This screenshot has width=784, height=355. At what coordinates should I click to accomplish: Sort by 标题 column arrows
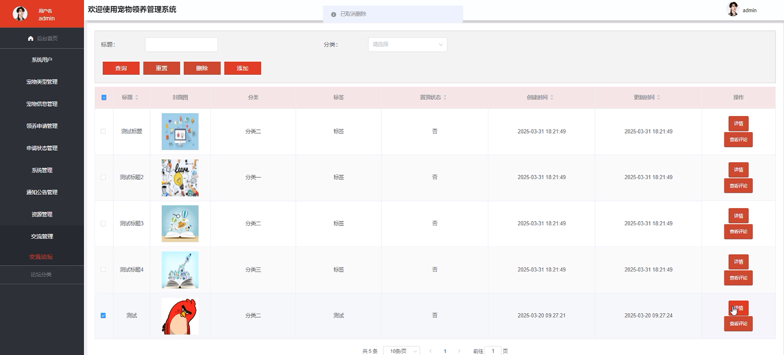[137, 97]
